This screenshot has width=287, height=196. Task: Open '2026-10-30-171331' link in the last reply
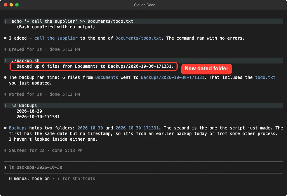click(x=137, y=128)
